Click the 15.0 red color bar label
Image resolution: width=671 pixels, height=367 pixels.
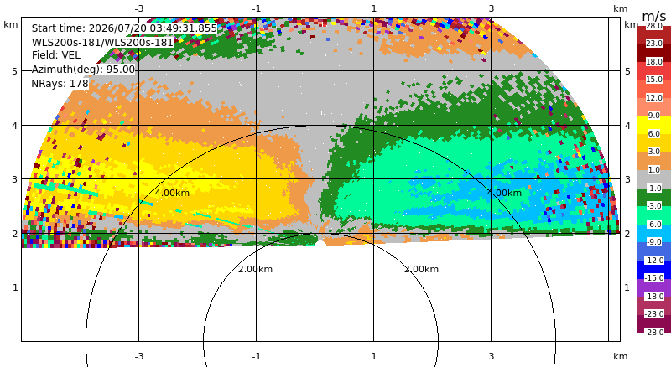(x=654, y=79)
